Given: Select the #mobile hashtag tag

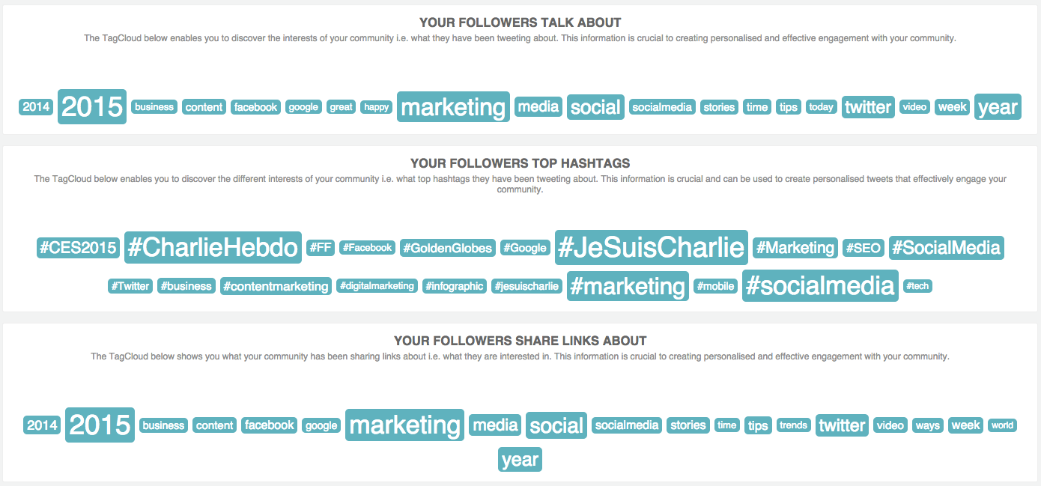Looking at the screenshot, I should click(x=716, y=286).
